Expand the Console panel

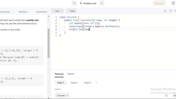[x=62, y=95]
